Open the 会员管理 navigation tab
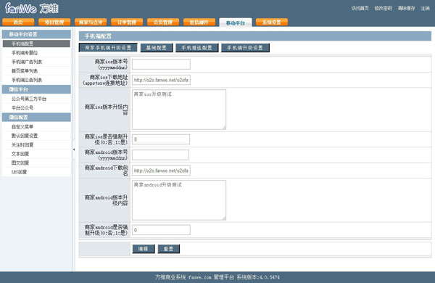This screenshot has height=283, width=435. coord(163,22)
